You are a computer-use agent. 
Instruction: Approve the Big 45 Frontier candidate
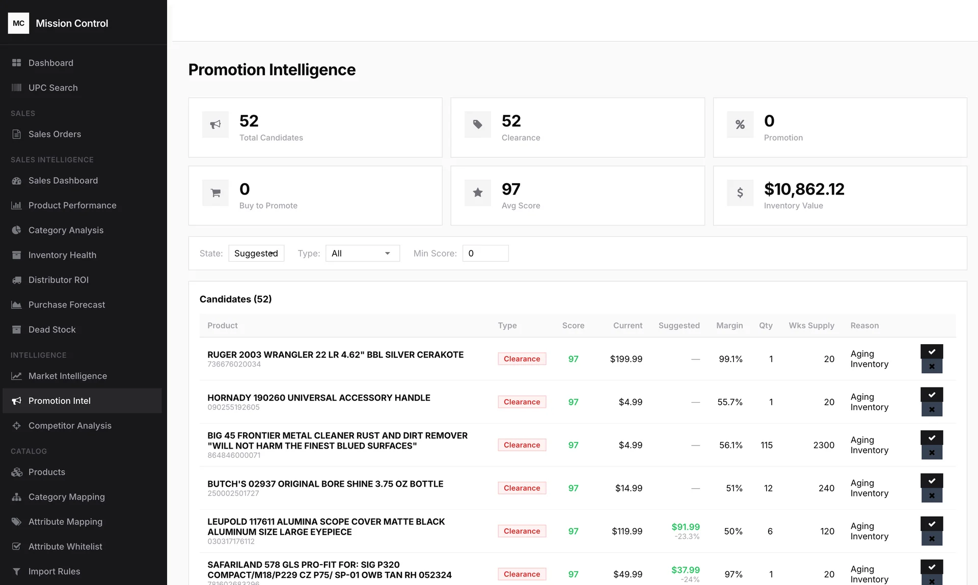click(x=932, y=437)
